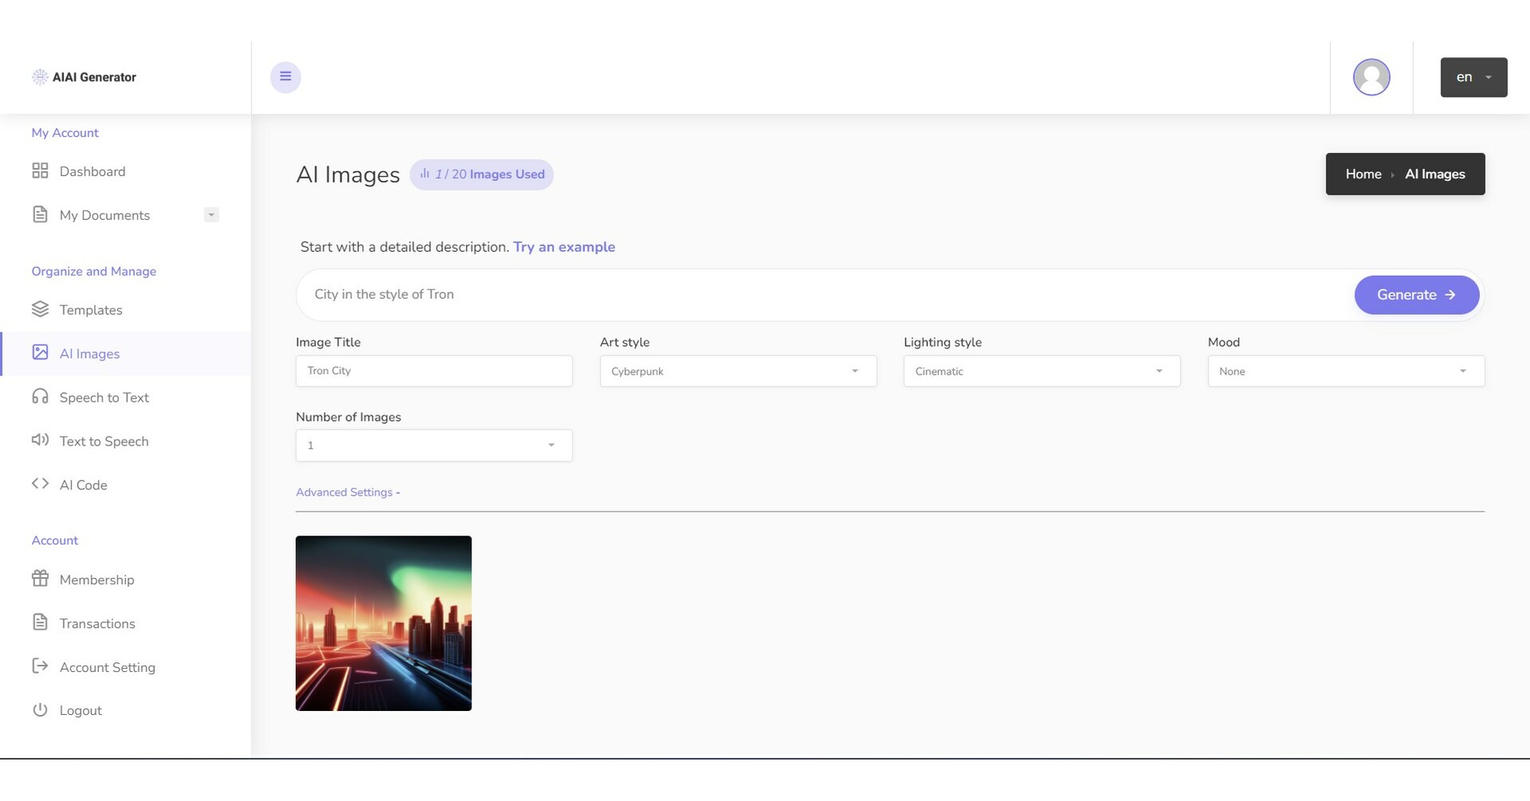Click the Templates stack icon
This screenshot has height=801, width=1530.
click(40, 309)
